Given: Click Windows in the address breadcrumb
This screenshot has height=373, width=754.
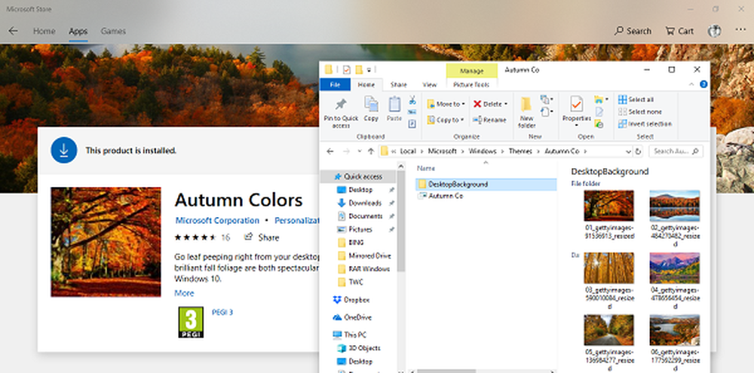Looking at the screenshot, I should coord(483,151).
